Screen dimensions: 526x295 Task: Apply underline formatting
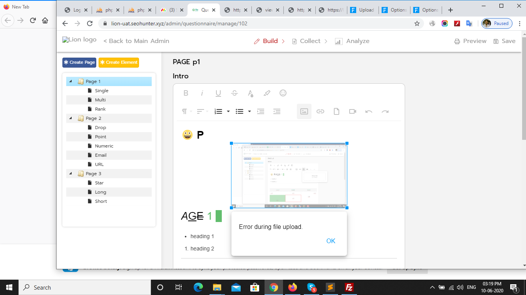point(218,93)
